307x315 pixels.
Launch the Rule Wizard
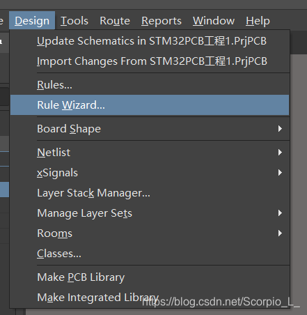(150, 105)
